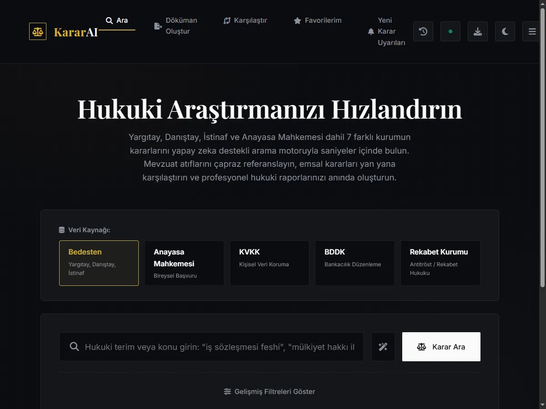
Task: Expand Gelişmiş Filtreleri Göster
Action: coord(270,392)
